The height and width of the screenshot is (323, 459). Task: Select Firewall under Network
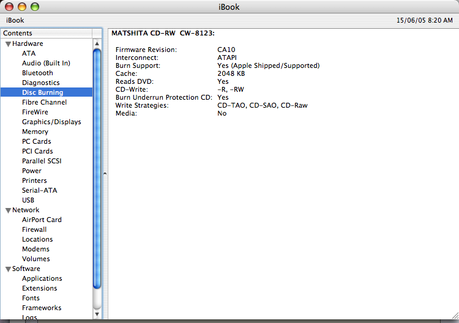34,229
